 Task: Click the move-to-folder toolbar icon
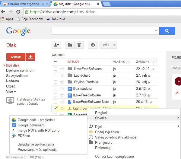pos(70,45)
